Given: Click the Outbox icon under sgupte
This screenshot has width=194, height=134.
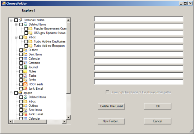Looking at the screenshot, I should pyautogui.click(x=26, y=106).
